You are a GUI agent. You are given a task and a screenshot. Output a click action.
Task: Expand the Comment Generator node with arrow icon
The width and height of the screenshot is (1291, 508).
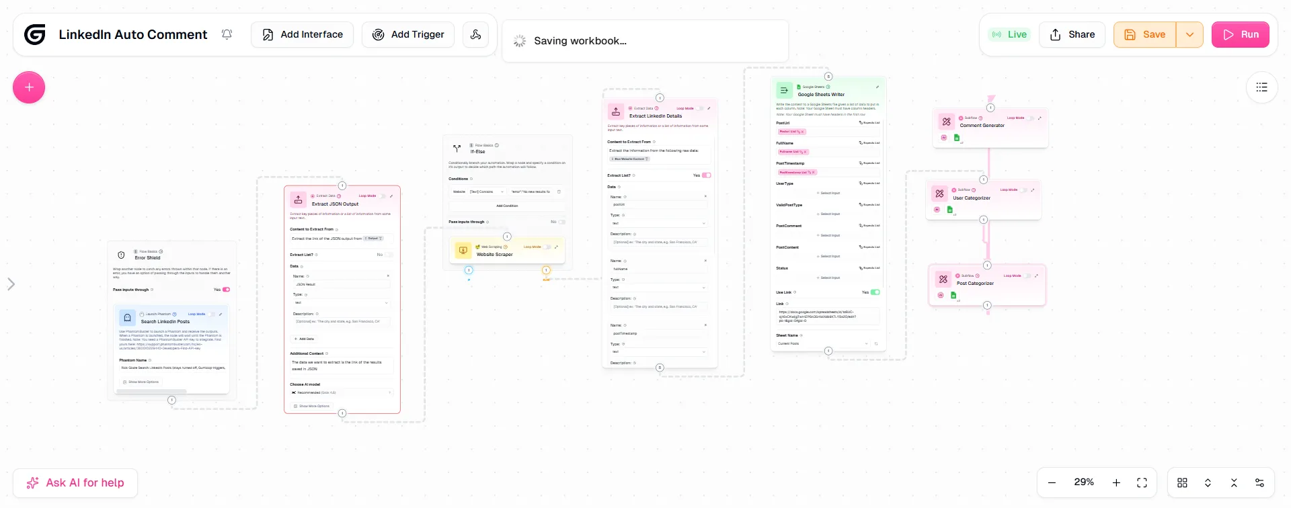(1040, 118)
